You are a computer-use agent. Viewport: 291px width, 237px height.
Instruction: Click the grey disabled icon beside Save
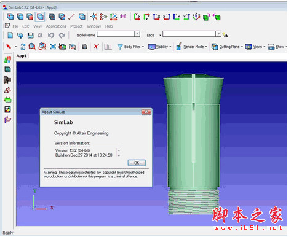click(40, 35)
